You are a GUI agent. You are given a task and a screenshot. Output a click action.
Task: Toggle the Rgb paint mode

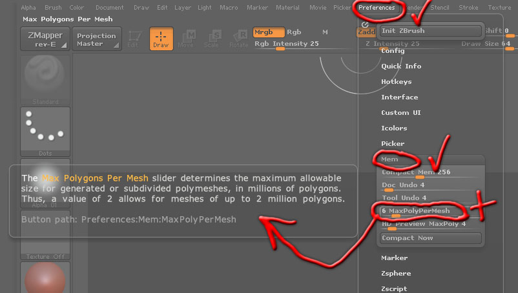coord(294,32)
